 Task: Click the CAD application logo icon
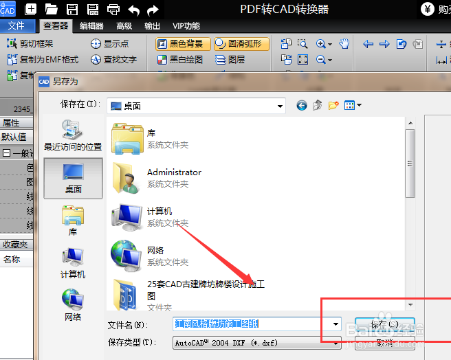coord(8,9)
